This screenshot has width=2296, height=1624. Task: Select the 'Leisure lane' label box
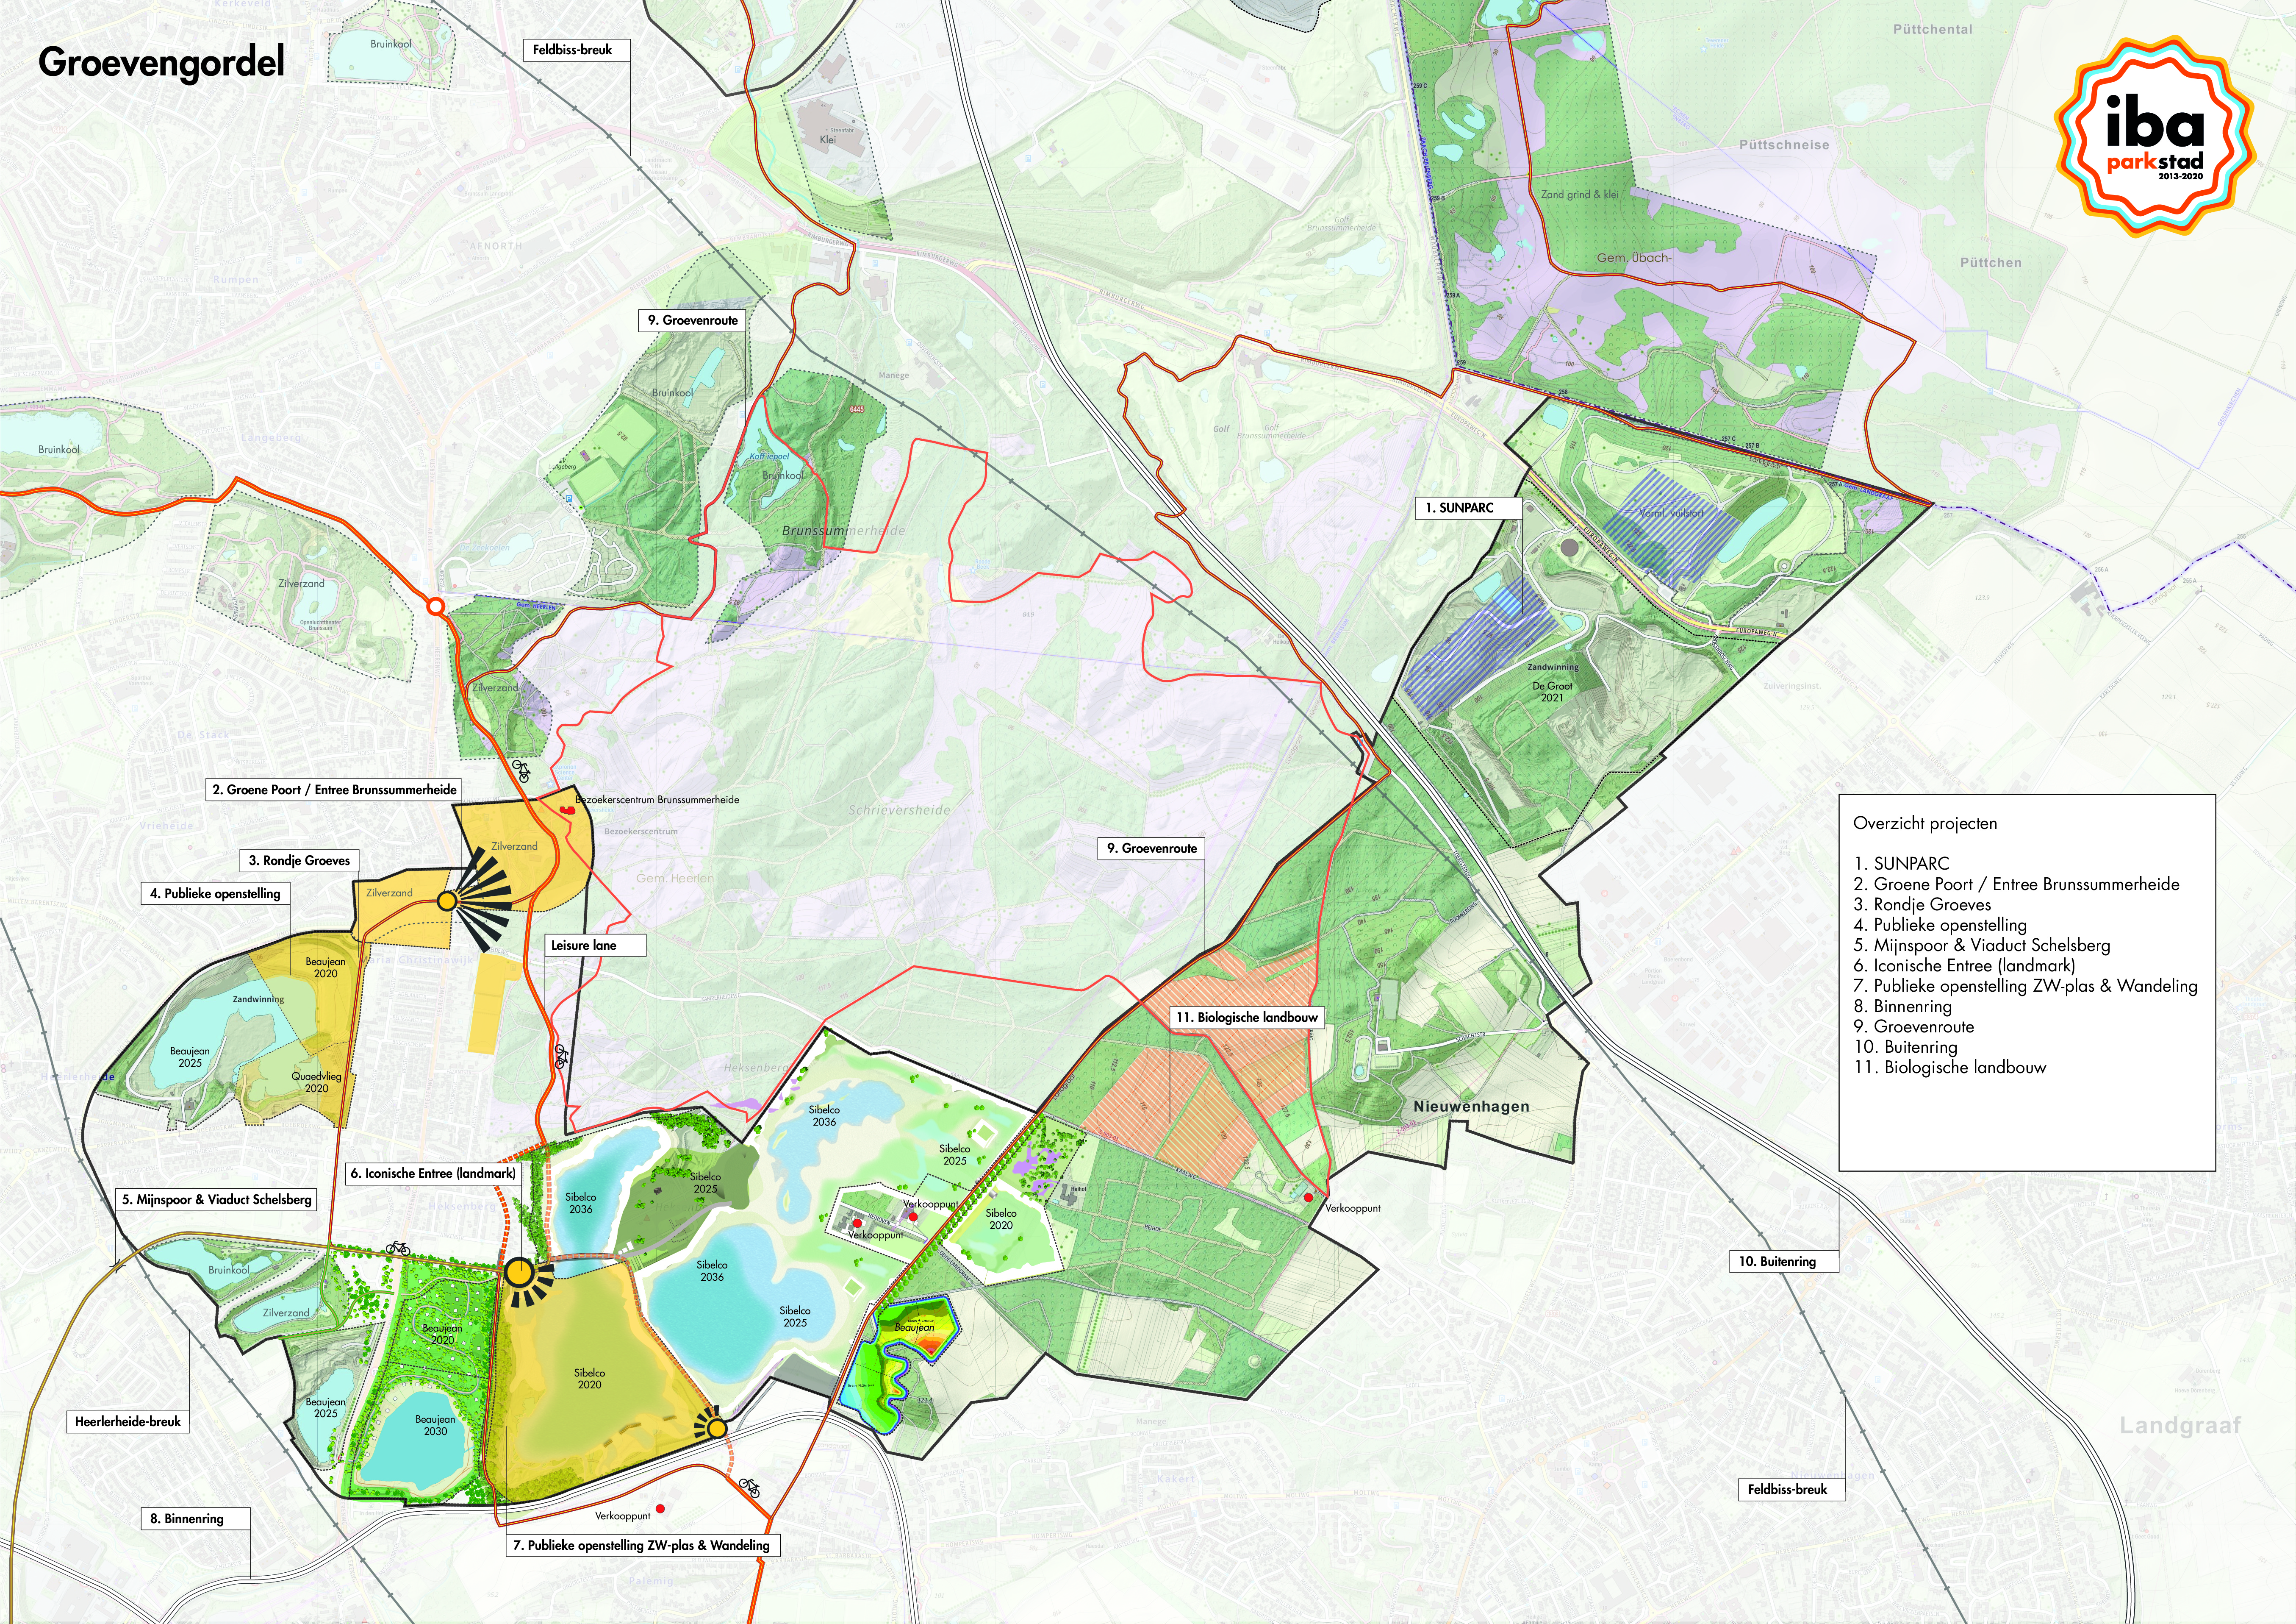595,945
